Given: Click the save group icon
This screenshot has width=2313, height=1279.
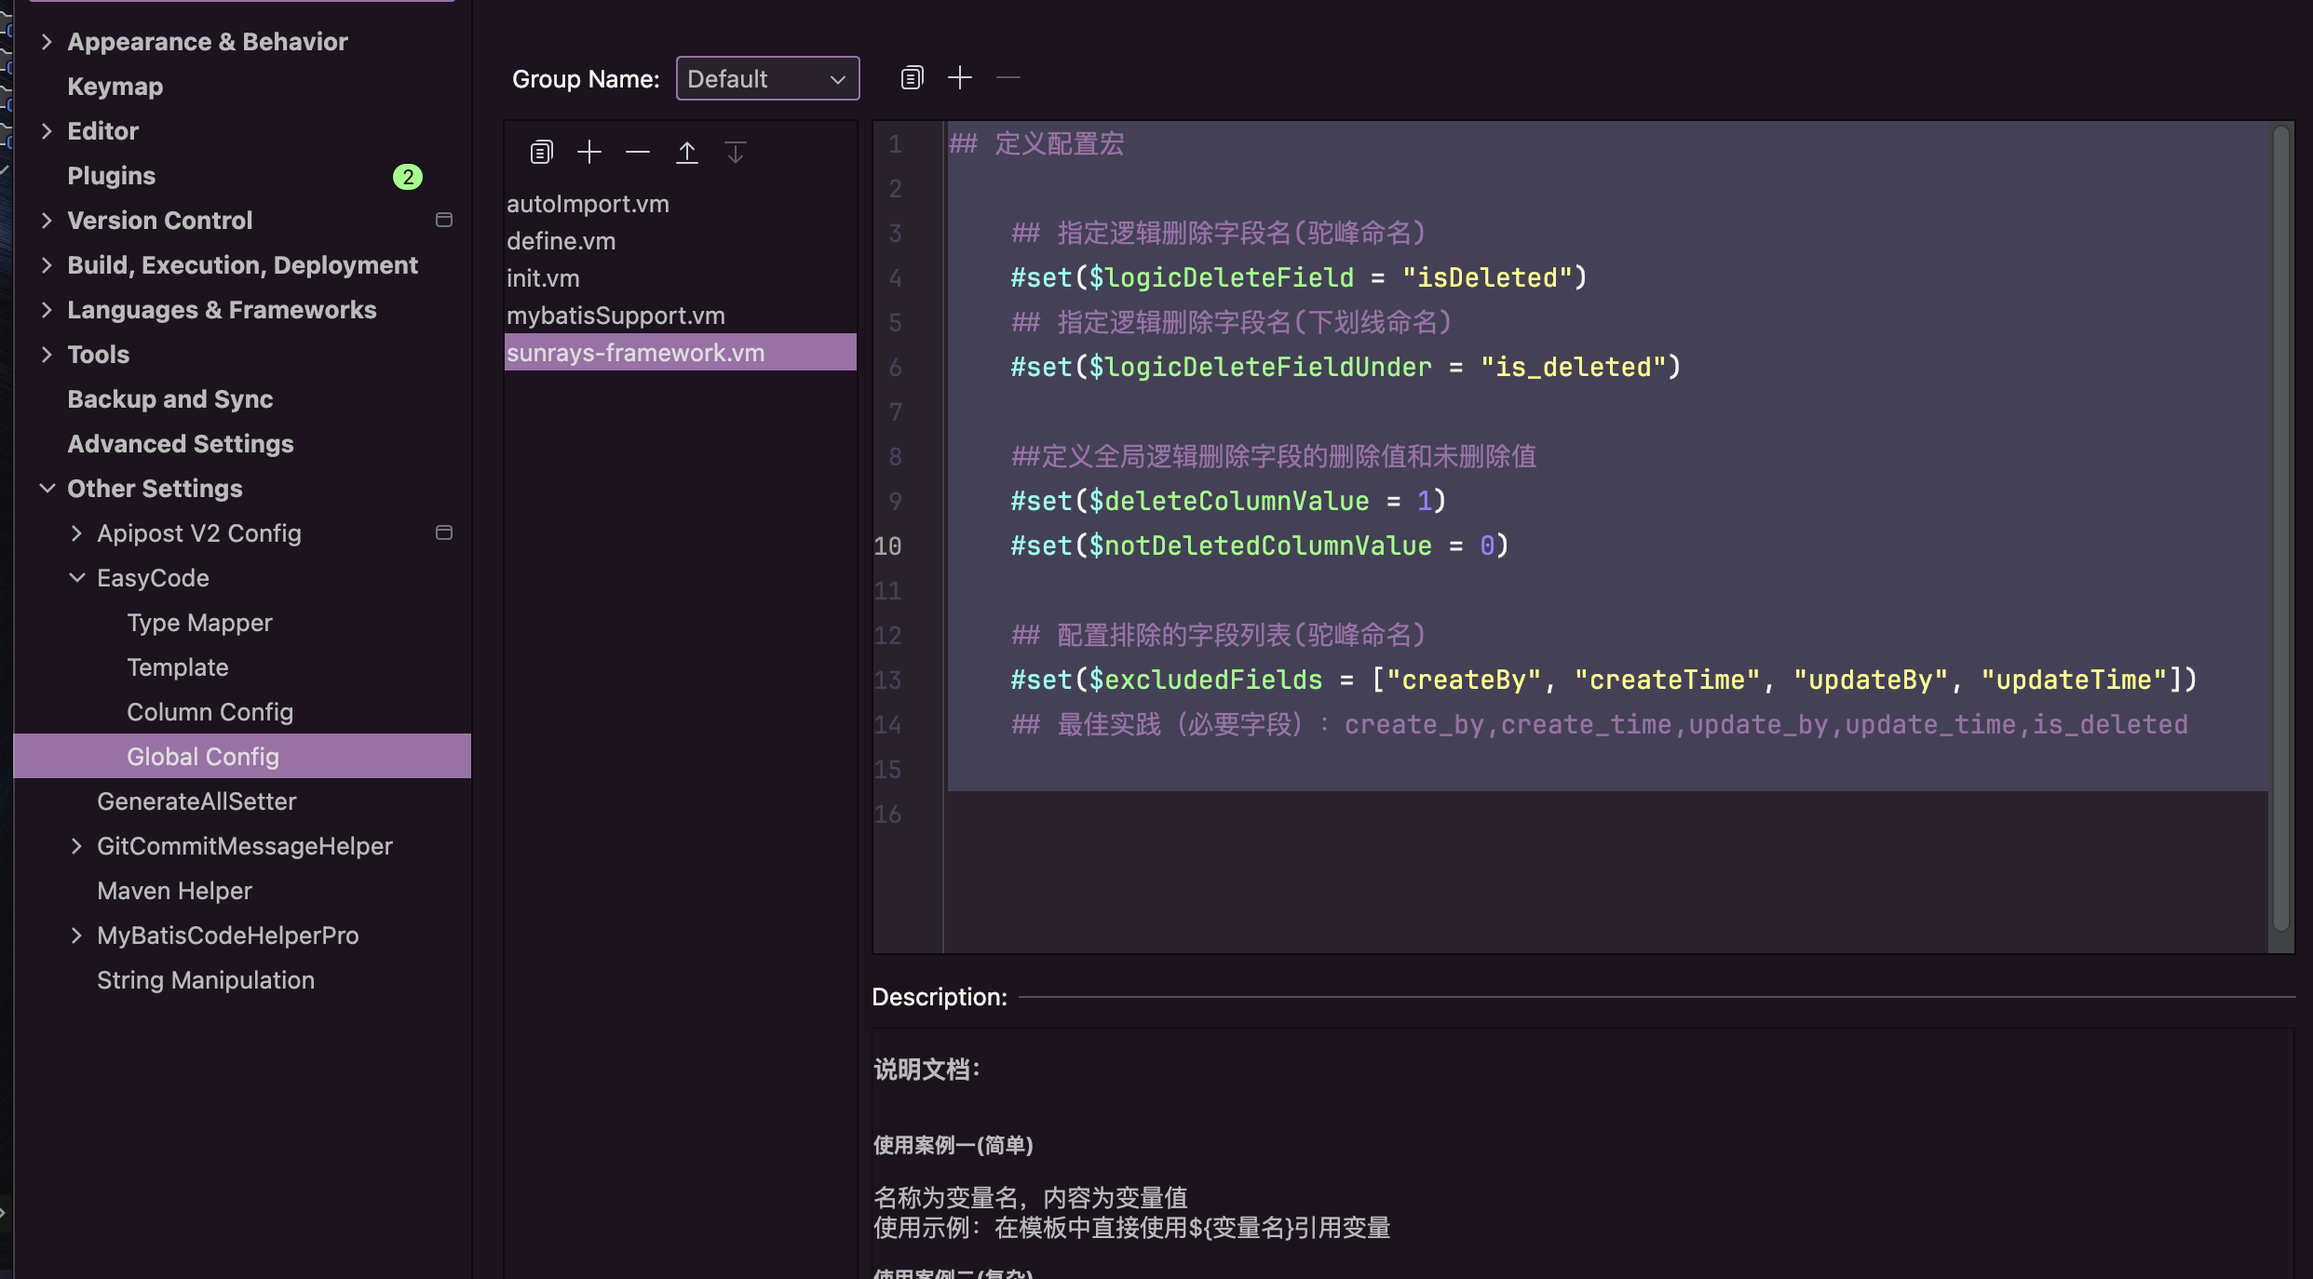Looking at the screenshot, I should click(x=911, y=77).
